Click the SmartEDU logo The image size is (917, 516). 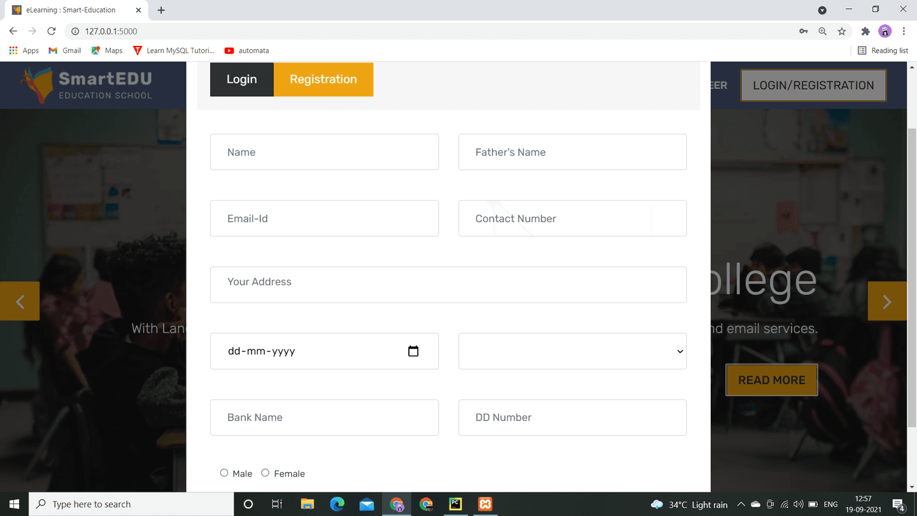86,85
